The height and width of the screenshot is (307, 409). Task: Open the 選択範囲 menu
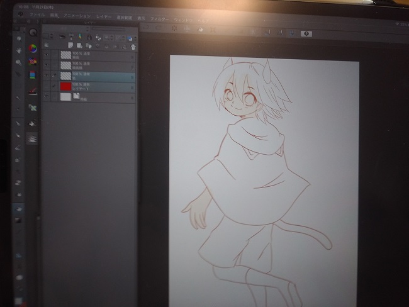coord(124,18)
